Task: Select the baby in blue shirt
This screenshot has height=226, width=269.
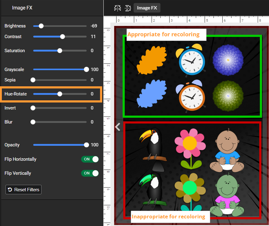Action: pos(227,150)
